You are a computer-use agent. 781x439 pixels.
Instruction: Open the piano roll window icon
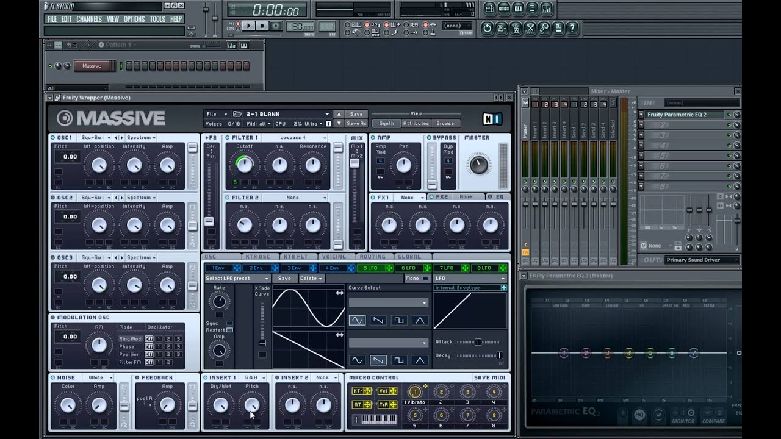point(518,9)
